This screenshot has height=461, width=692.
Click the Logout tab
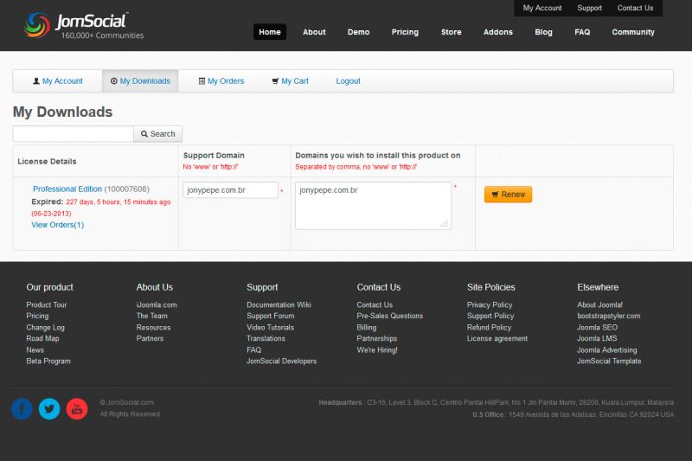pyautogui.click(x=349, y=81)
